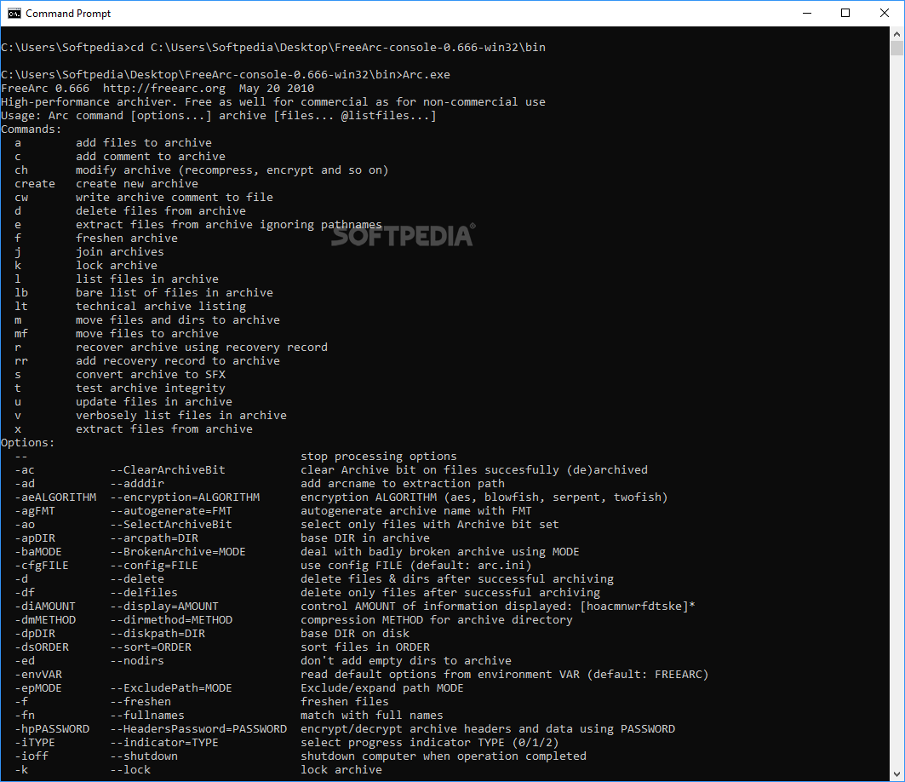Viewport: 905px width, 782px height.
Task: Click 'technical archive listing' text
Action: pos(160,306)
